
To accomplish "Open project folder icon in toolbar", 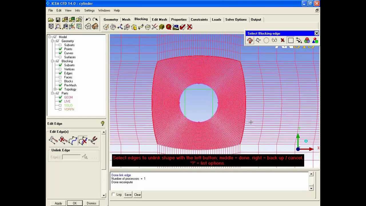I will point(51,20).
